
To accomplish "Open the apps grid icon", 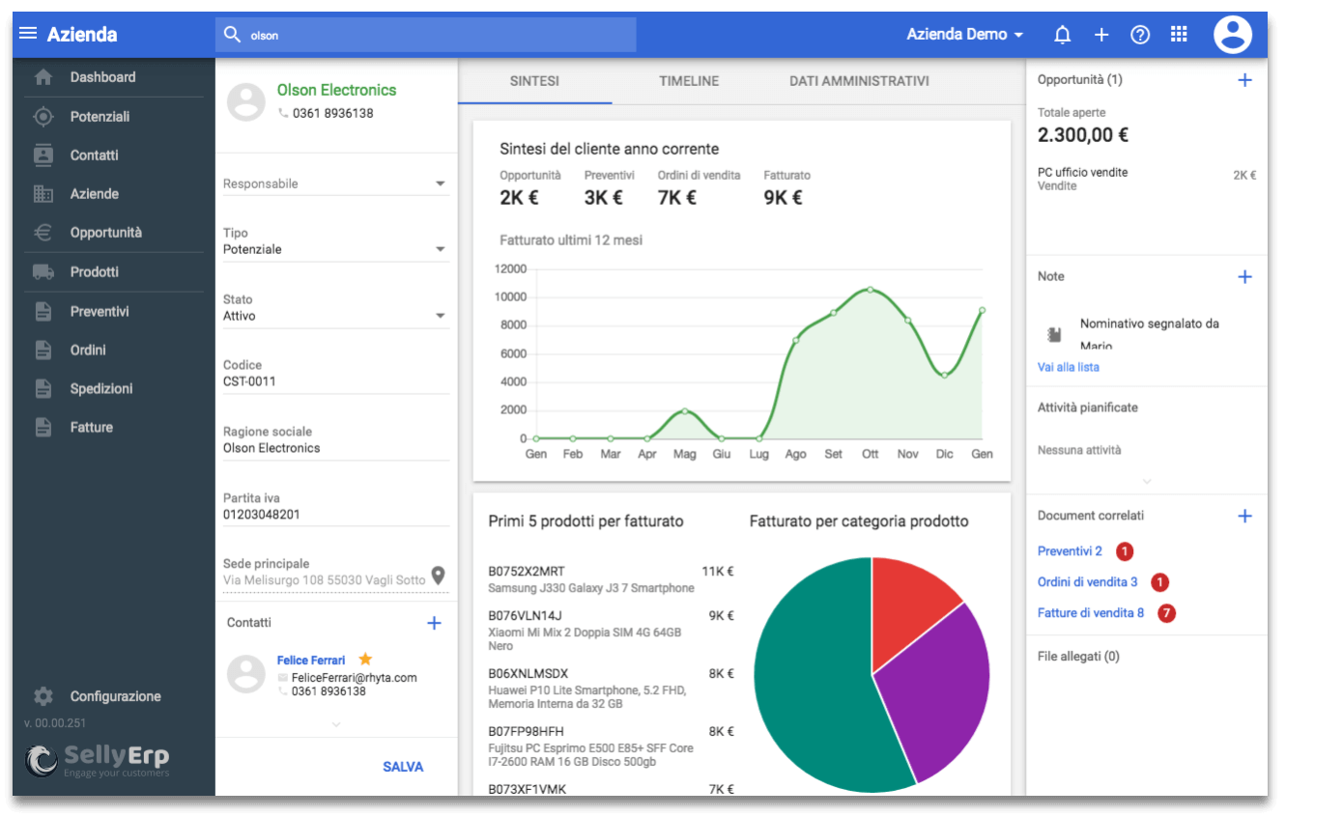I will pos(1179,34).
